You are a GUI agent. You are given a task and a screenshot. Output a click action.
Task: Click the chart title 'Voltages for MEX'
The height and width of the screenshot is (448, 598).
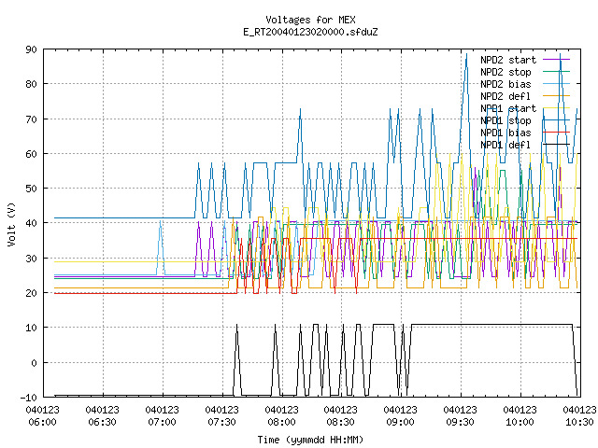[x=310, y=20]
